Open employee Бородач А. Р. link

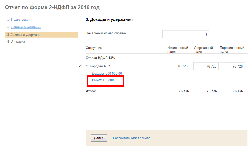tap(100, 66)
